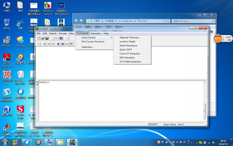
Task: Click the DEVEDIT status bar field
Action: coord(155,124)
